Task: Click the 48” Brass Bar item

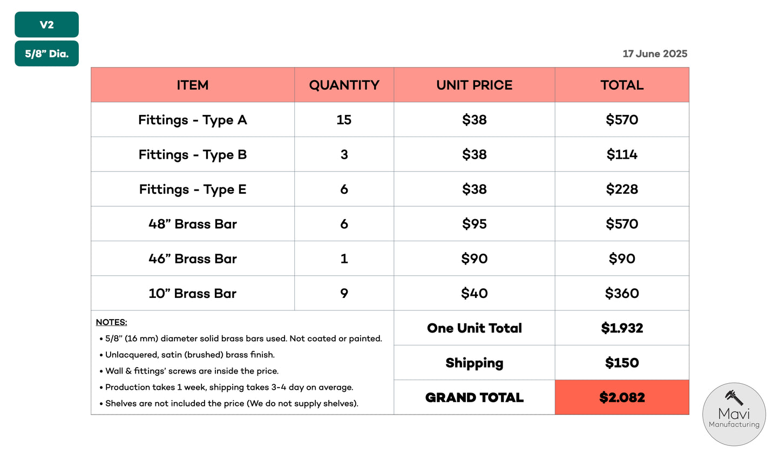Action: (193, 224)
